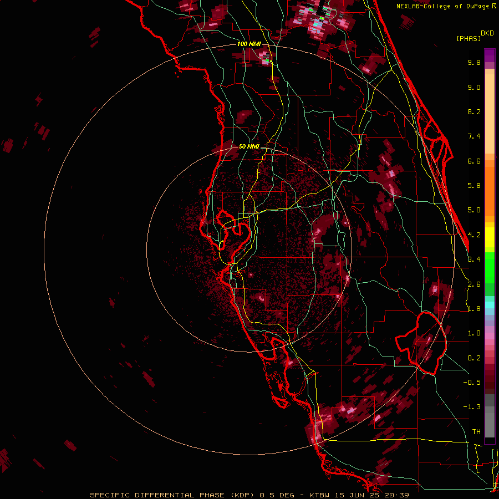499x499 pixels.
Task: Click the NEXLAB-College of DuPage label
Action: [x=443, y=6]
